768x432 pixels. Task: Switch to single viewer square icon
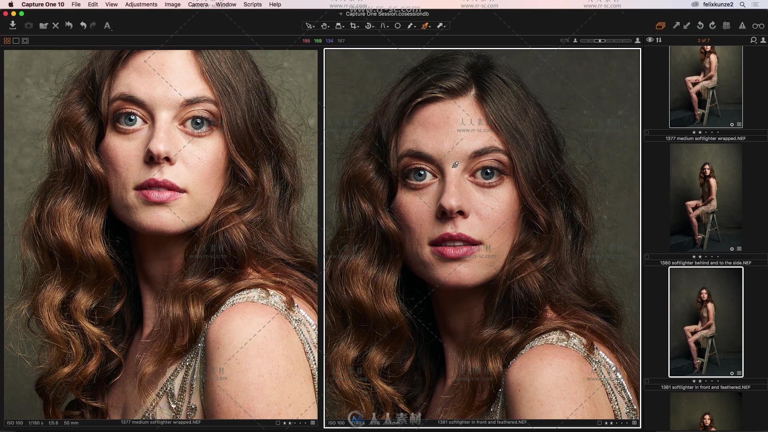coord(16,41)
